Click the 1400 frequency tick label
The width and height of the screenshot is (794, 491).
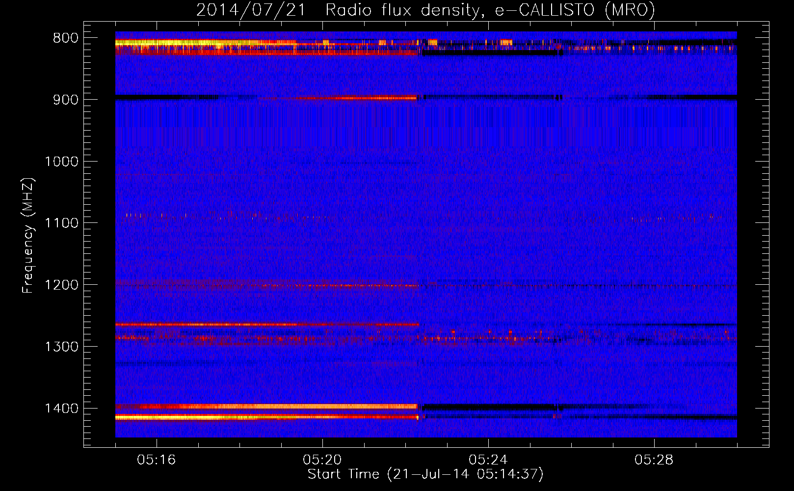[61, 409]
